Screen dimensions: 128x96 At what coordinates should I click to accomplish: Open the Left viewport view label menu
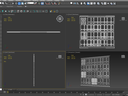coord(7,52)
